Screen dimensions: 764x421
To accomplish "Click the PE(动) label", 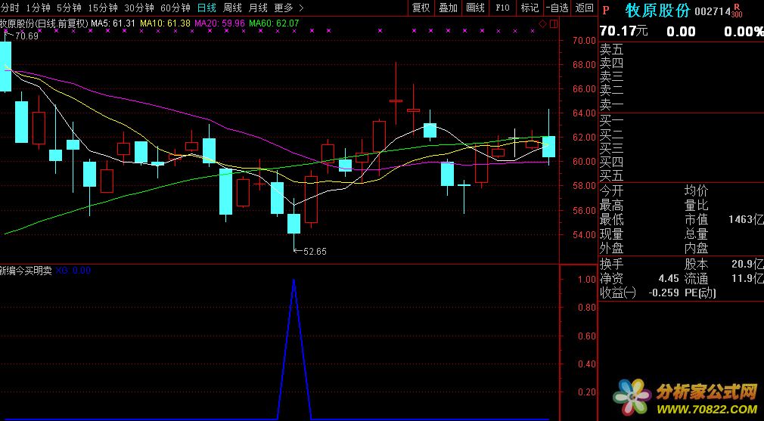I will click(x=700, y=293).
